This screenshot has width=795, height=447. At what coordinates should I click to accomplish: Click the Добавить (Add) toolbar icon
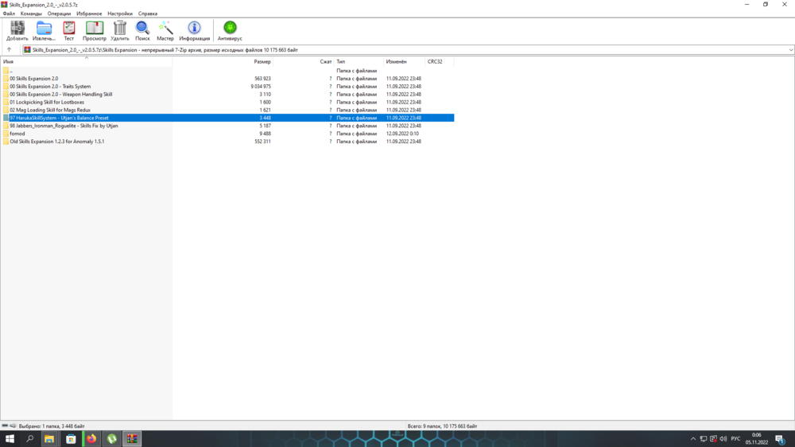click(17, 30)
